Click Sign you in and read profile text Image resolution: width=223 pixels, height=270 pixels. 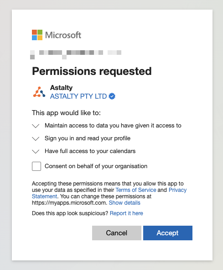coord(88,138)
